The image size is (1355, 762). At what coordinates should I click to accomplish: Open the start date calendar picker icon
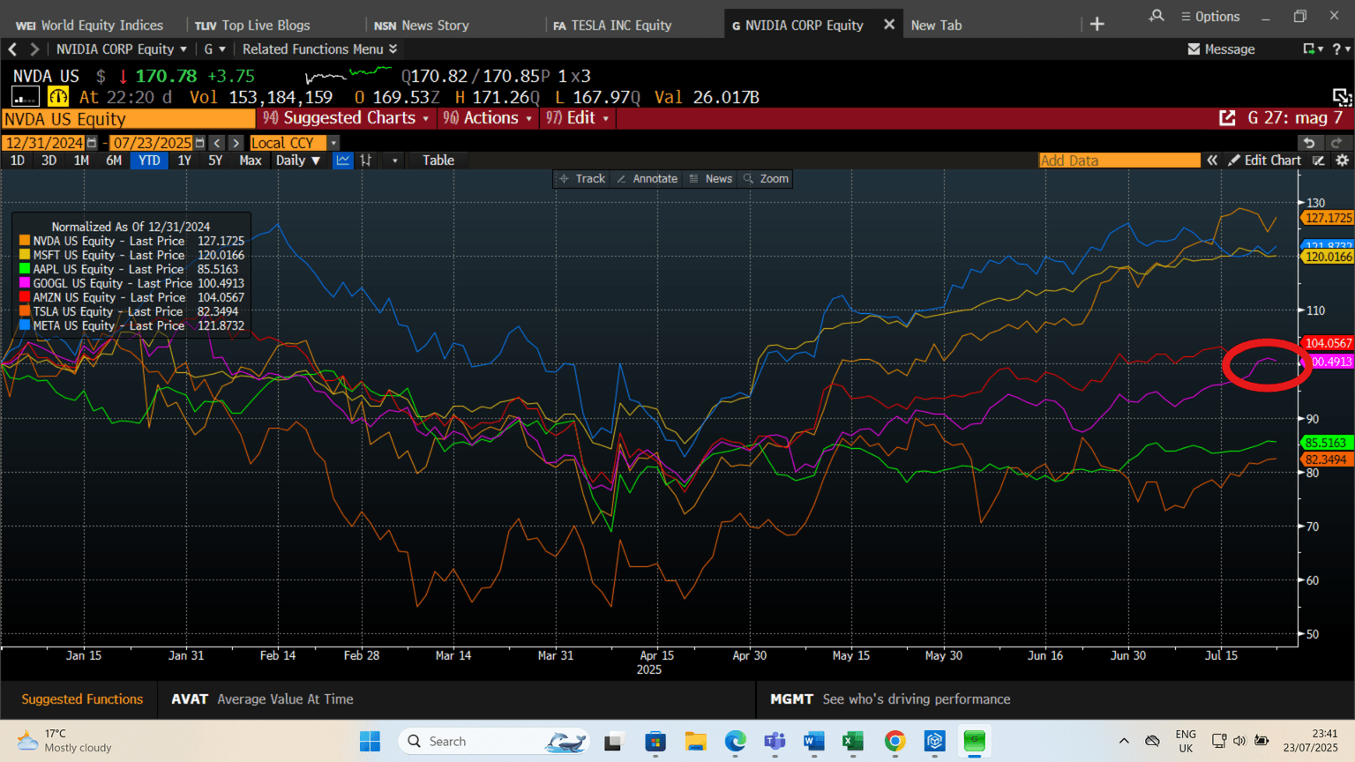click(x=92, y=143)
